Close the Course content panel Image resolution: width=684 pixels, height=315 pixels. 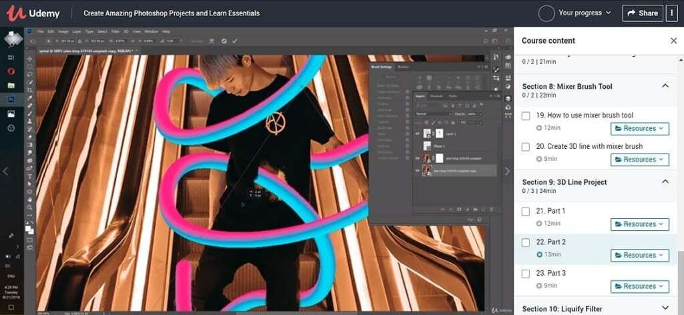click(673, 41)
